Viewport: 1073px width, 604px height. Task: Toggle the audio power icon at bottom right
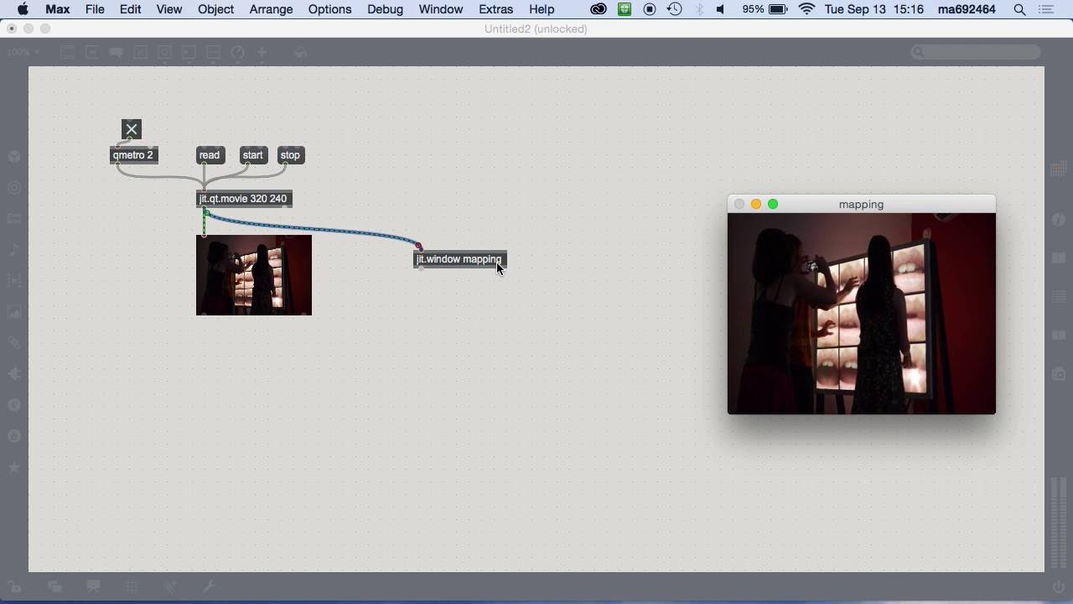(1059, 586)
